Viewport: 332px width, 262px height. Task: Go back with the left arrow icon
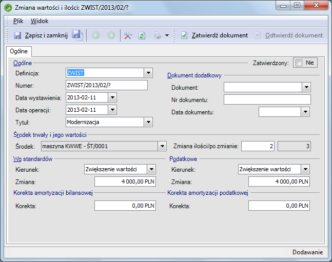(96, 35)
